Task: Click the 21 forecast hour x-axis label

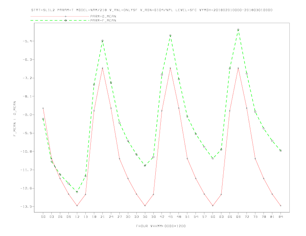Action: coord(102,217)
